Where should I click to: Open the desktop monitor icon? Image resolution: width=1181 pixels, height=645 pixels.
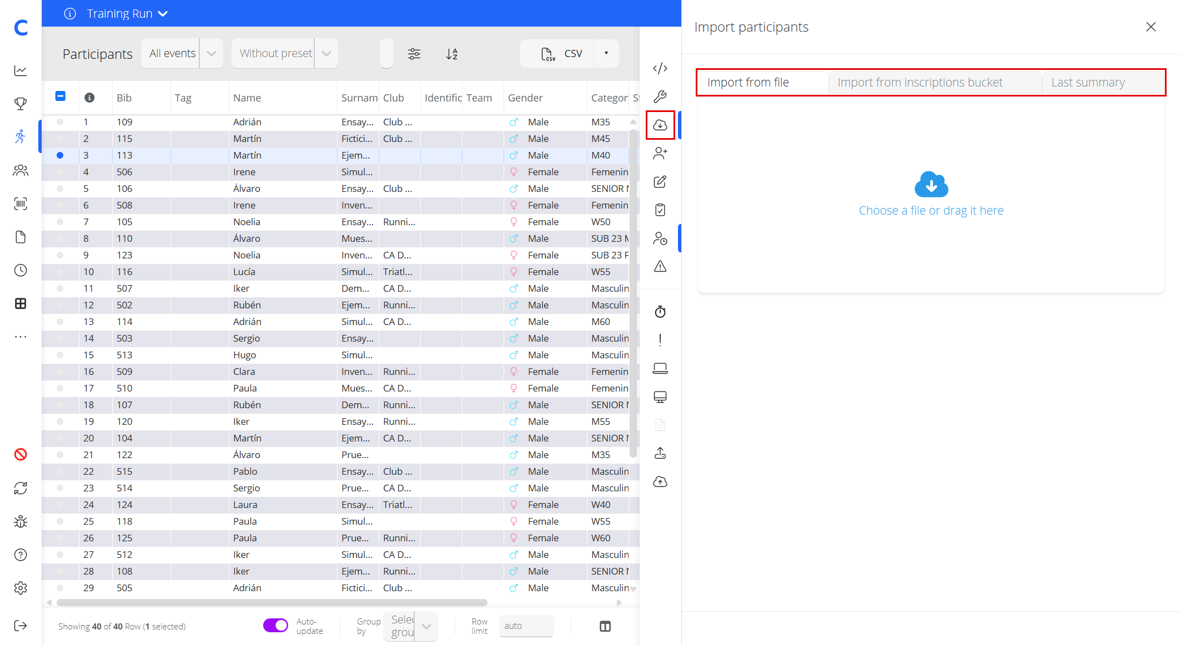(x=660, y=397)
